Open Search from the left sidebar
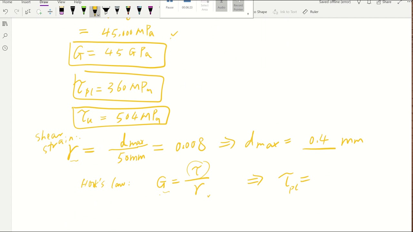This screenshot has height=232, width=413. coord(5,36)
